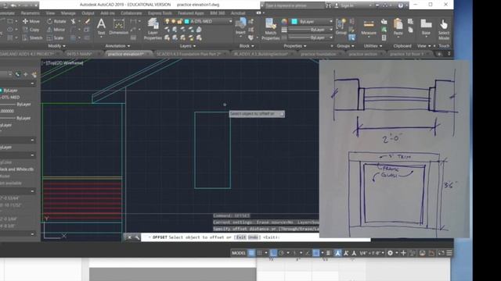Select the Scale tool
Image resolution: width=501 pixels, height=281 pixels.
tap(55, 37)
